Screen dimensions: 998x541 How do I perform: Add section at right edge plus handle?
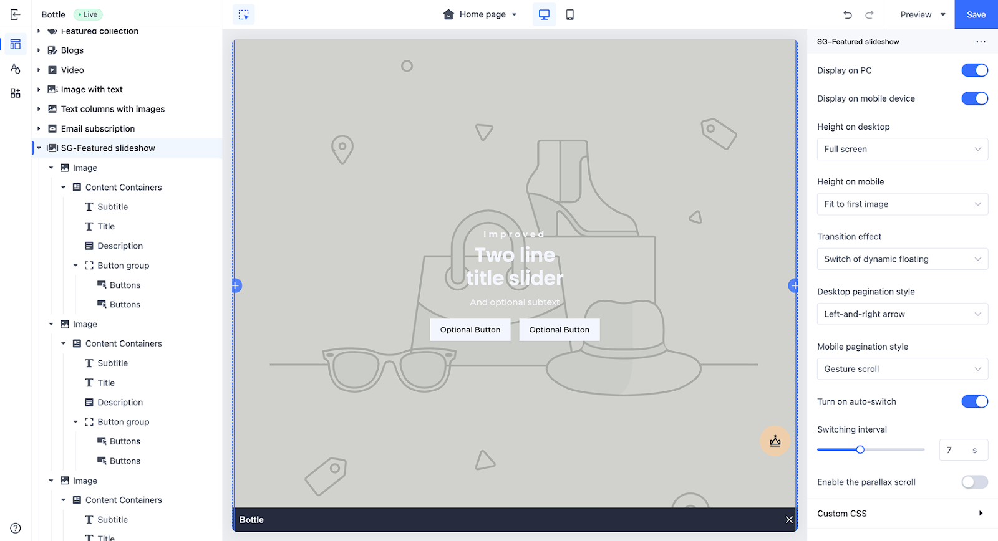(x=793, y=285)
